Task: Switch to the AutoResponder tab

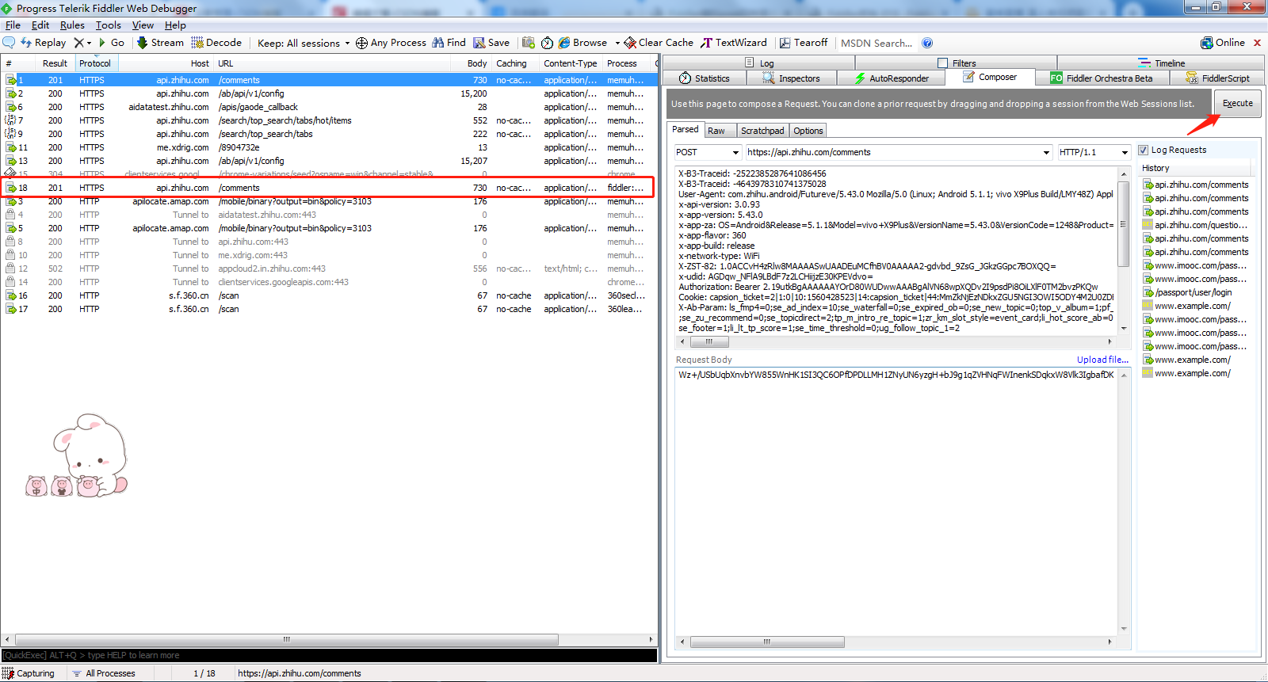Action: [892, 78]
